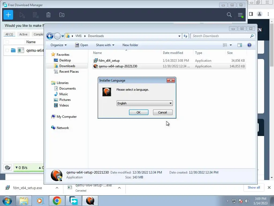Click Open in the Explorer toolbar
Image resolution: width=274 pixels, height=206 pixels.
click(x=82, y=45)
